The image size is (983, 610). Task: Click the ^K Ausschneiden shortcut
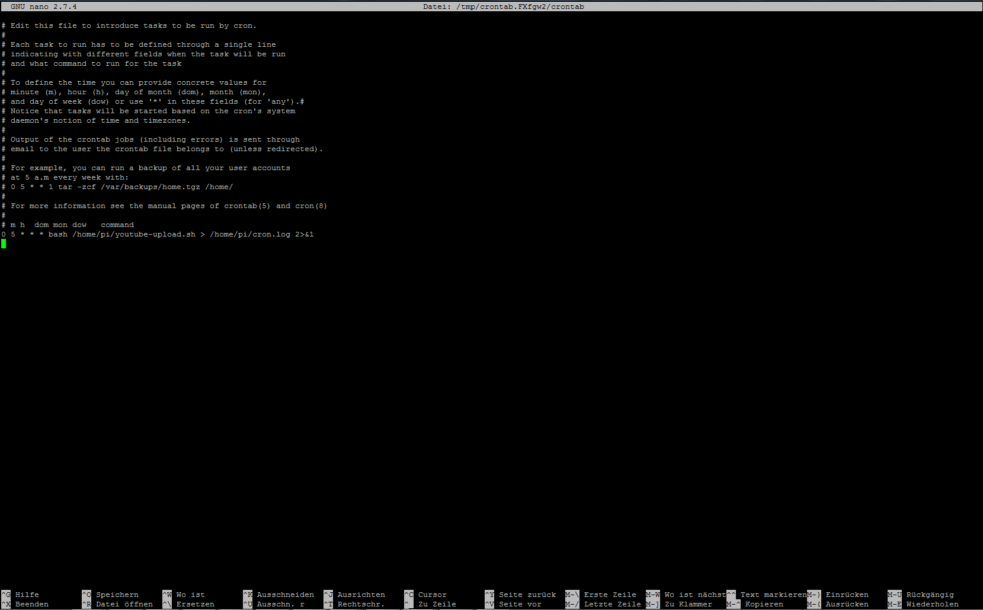[x=278, y=595]
